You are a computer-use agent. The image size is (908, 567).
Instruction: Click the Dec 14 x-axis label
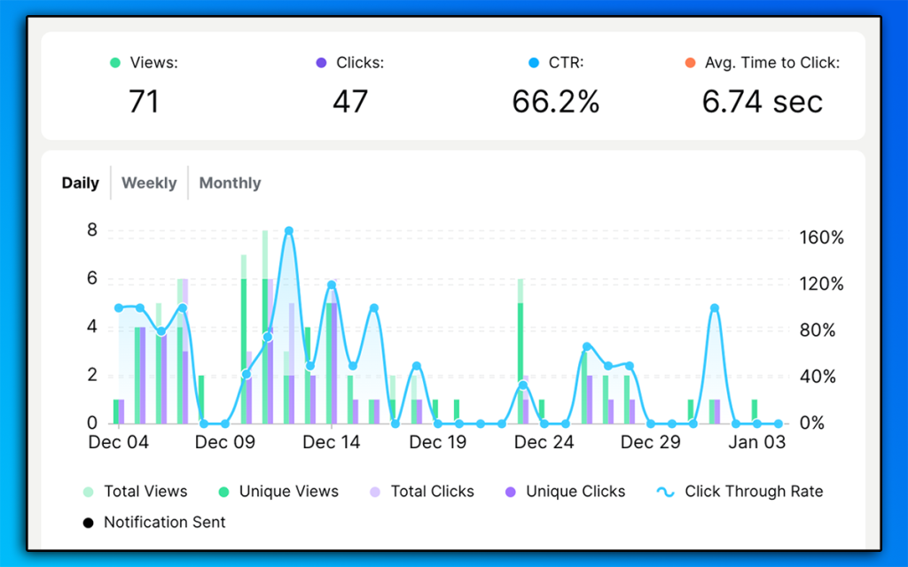332,443
